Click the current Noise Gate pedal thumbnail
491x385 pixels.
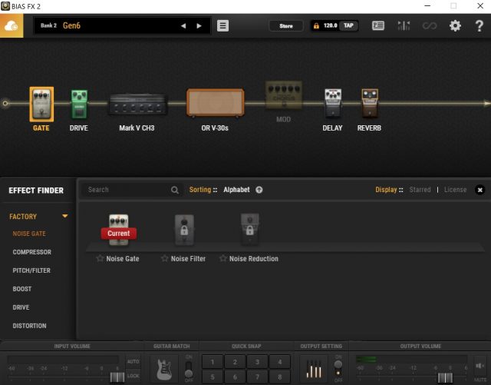click(119, 230)
